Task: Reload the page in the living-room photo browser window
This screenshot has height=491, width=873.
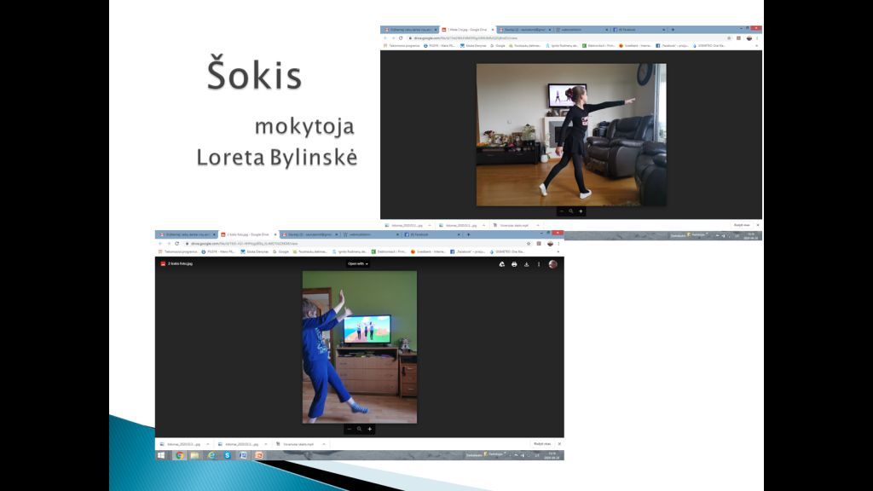Action: click(401, 38)
